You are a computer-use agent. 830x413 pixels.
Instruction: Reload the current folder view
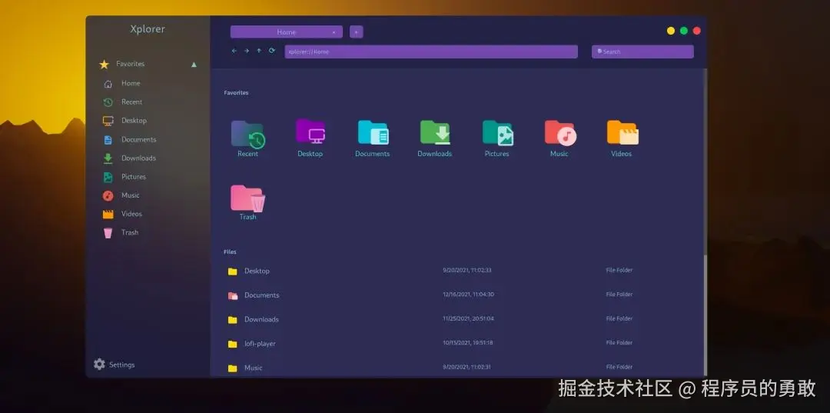(272, 51)
